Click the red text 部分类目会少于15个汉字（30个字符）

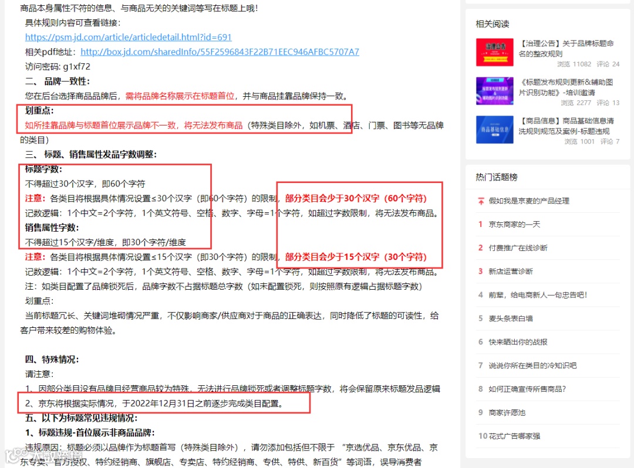pos(356,257)
